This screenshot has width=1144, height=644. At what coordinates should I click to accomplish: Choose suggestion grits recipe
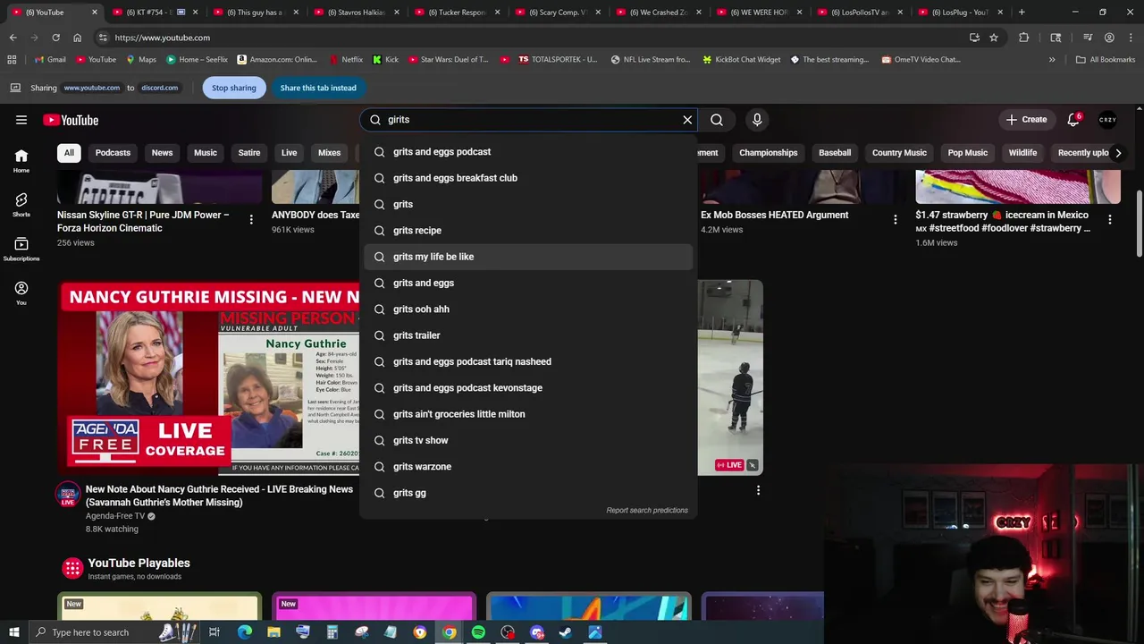pos(528,231)
